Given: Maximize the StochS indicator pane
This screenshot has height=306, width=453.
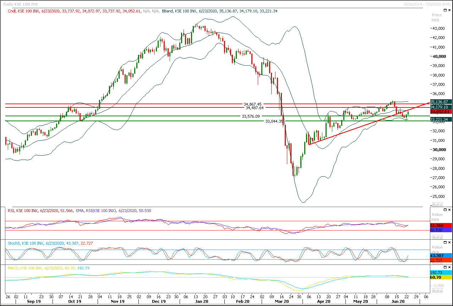Looking at the screenshot, I should tap(446, 243).
